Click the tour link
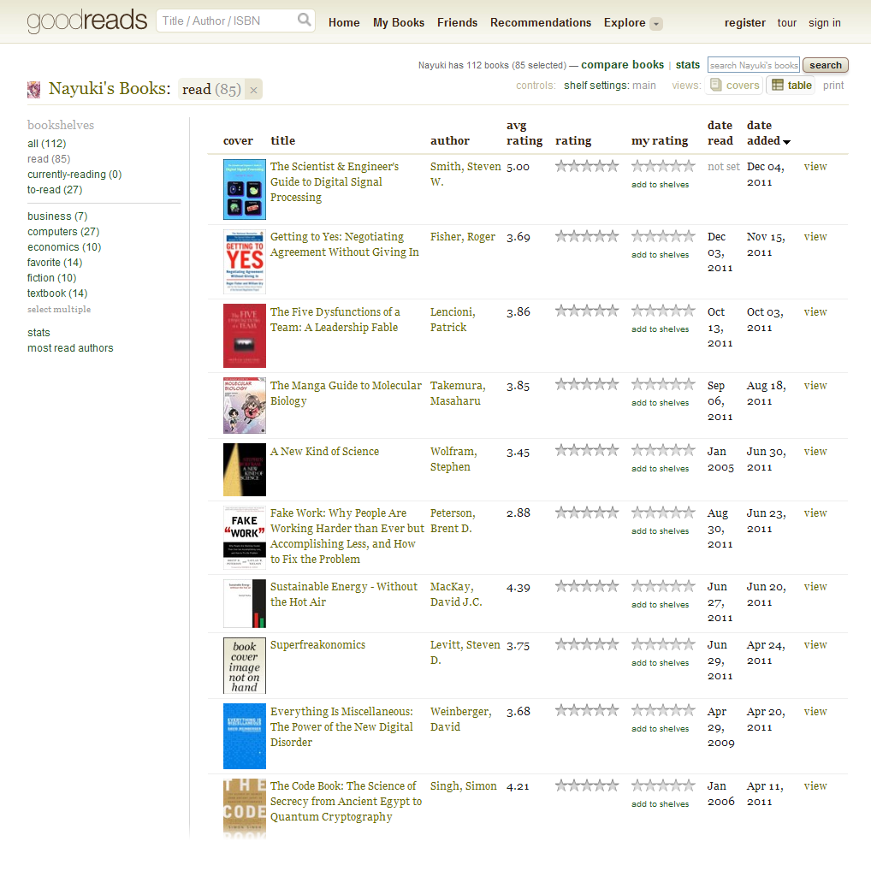Screen dimensions: 871x871 click(x=786, y=23)
